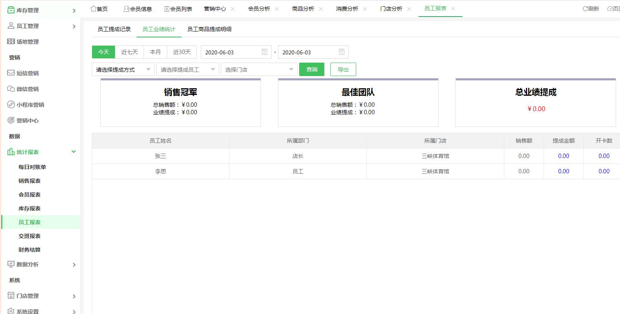Screen dimensions: 620x314
Task: Switch to the 员工商品提成明细 tab
Action: tap(209, 29)
